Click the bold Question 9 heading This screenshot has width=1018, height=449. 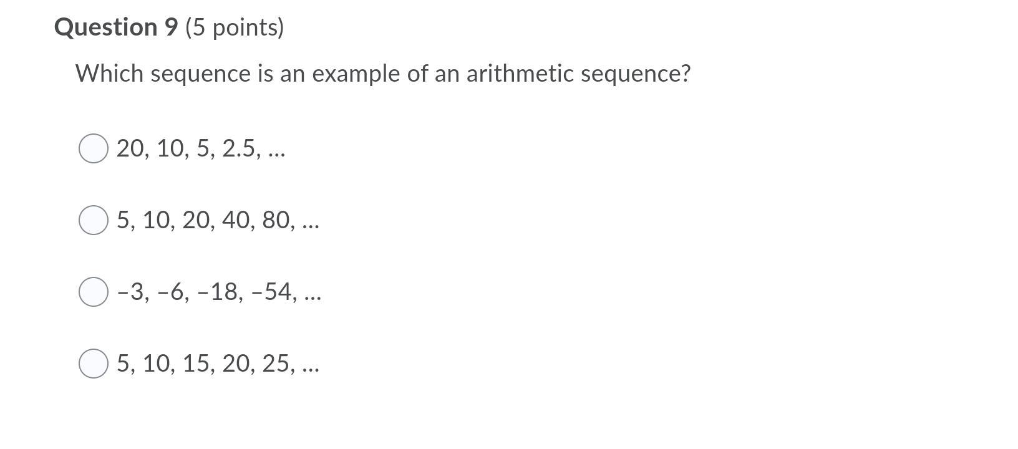116,27
